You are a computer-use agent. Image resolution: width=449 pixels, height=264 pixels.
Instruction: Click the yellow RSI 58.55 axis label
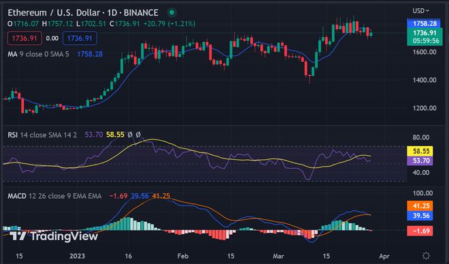[420, 151]
